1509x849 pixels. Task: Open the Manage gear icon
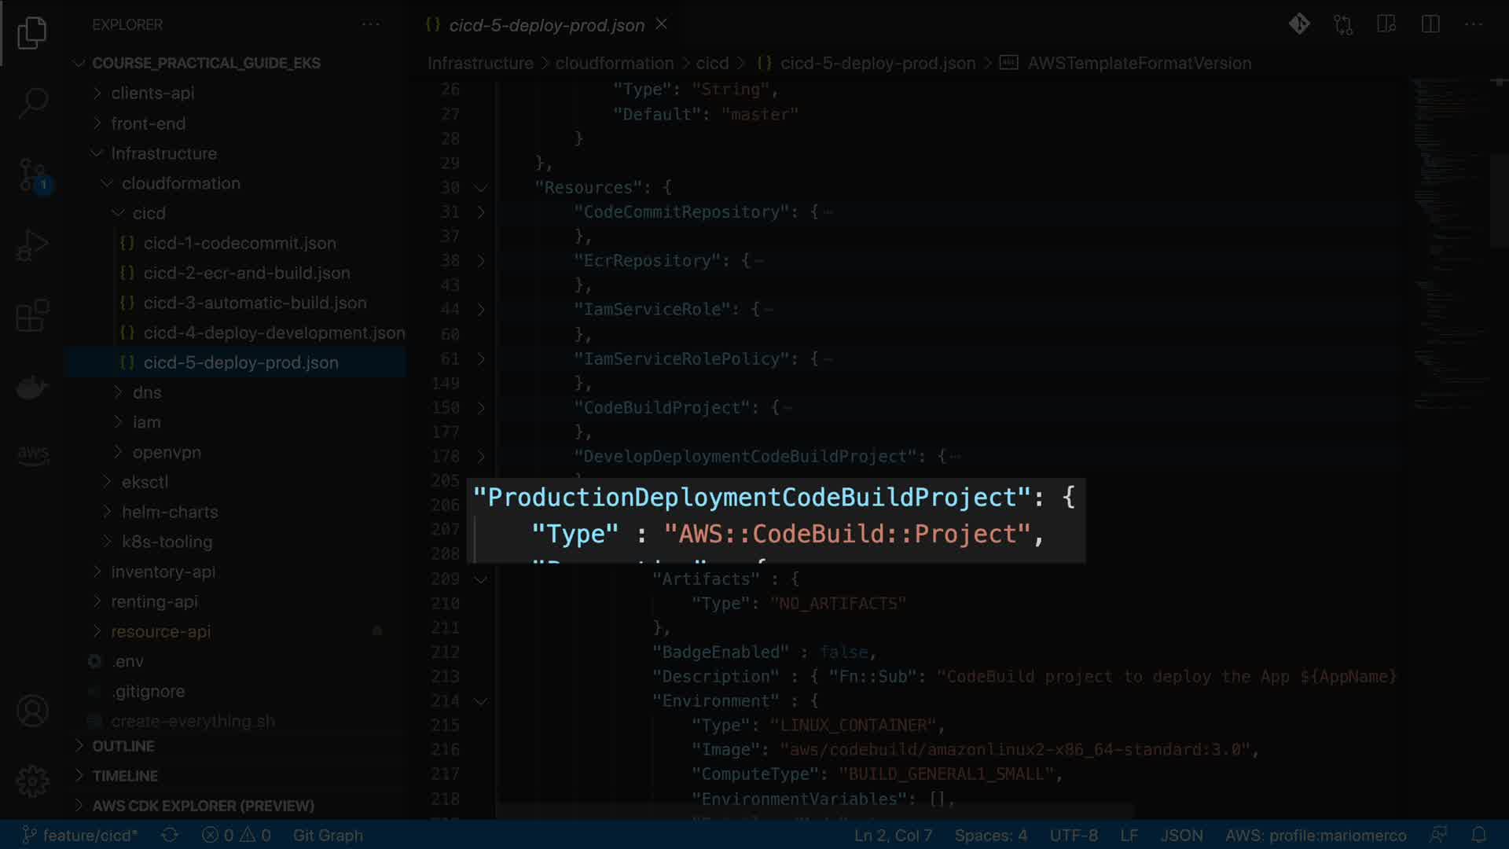[32, 781]
